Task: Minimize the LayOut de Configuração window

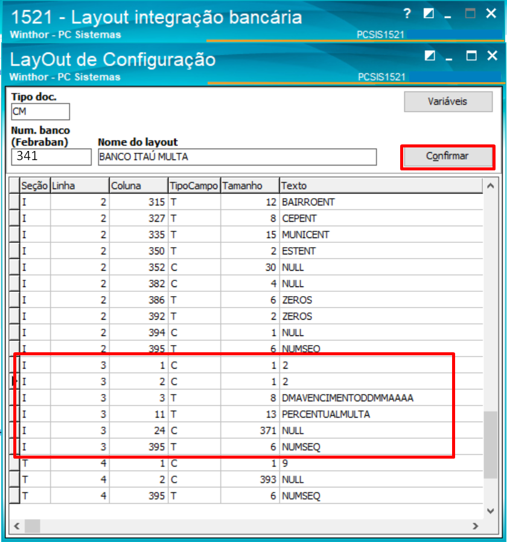Action: pyautogui.click(x=449, y=59)
